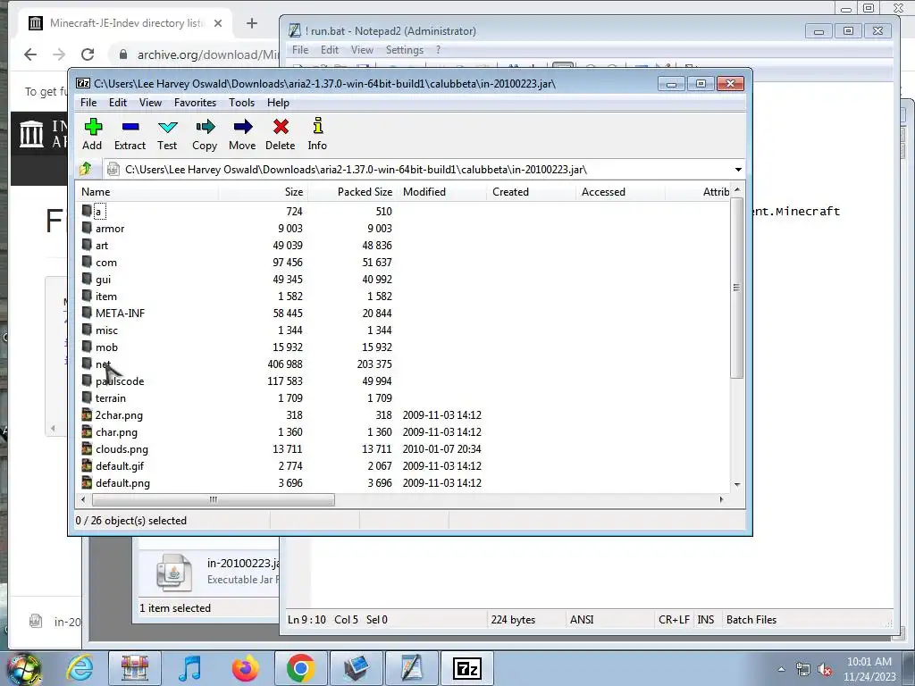The height and width of the screenshot is (686, 915).
Task: Open Notepad2 View menu
Action: pos(362,50)
